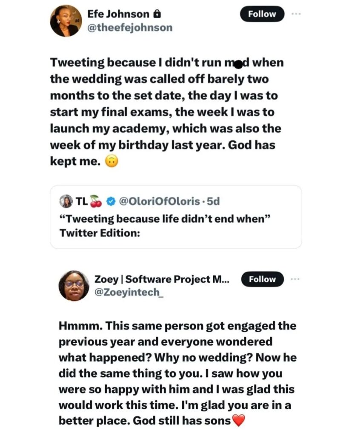The height and width of the screenshot is (436, 352).
Task: Click Zoey's profile picture
Action: pyautogui.click(x=74, y=285)
